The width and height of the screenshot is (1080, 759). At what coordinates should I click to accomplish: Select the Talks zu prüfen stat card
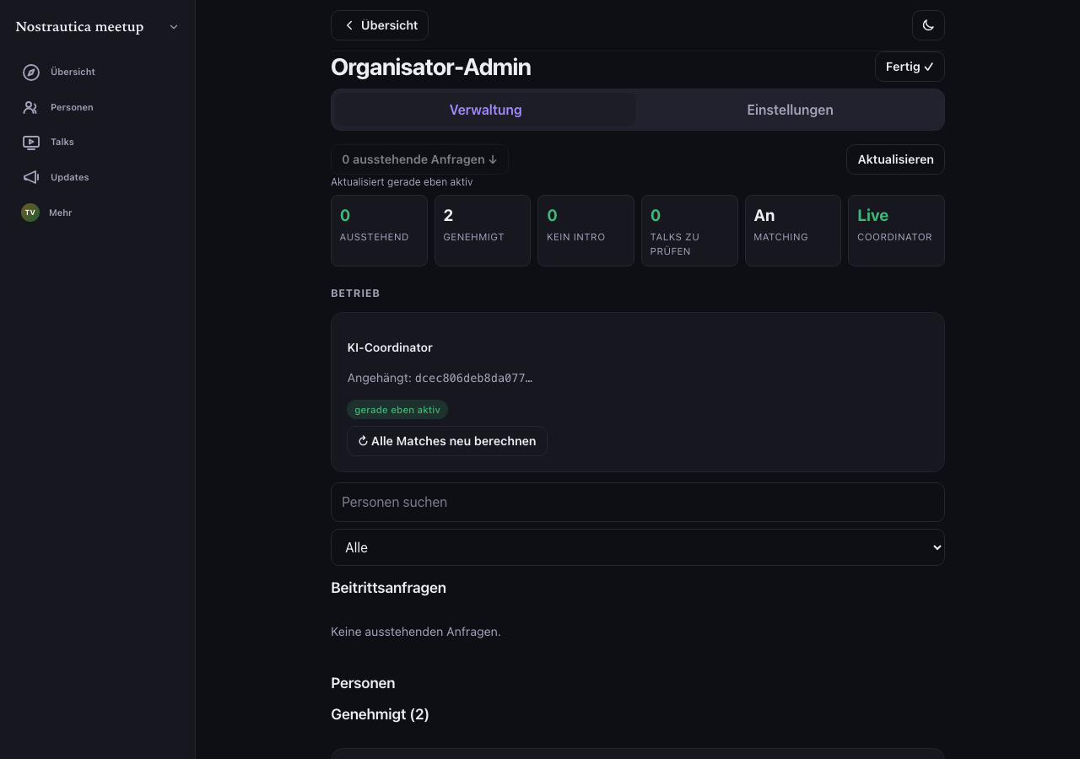click(689, 231)
